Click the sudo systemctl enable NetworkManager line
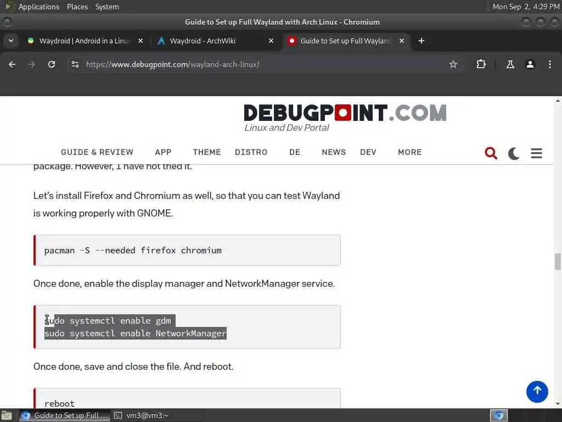Image resolution: width=562 pixels, height=422 pixels. point(136,334)
